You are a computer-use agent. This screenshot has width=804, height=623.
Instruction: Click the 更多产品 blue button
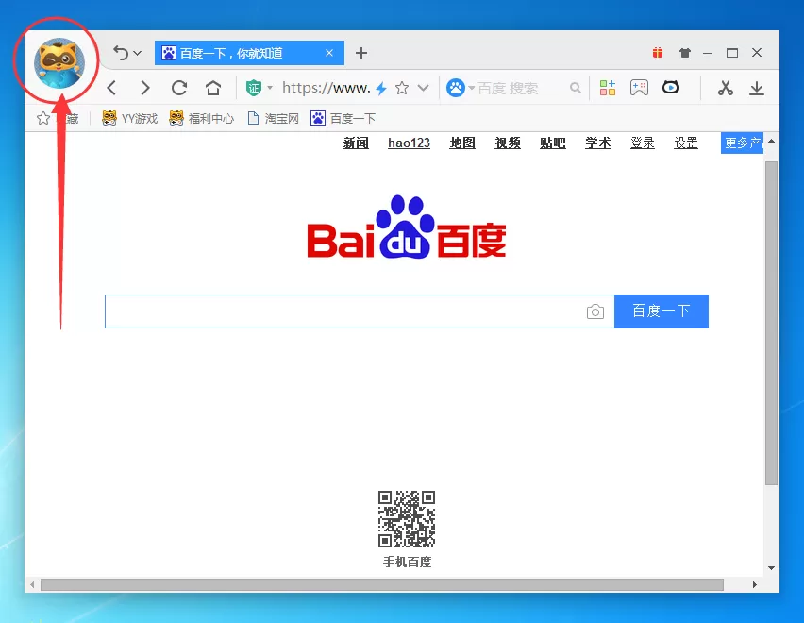click(742, 143)
